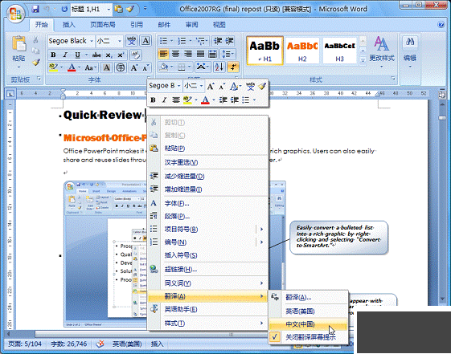451x354 pixels.
Task: Switch to the 插入 ribbon tab
Action: coord(69,25)
